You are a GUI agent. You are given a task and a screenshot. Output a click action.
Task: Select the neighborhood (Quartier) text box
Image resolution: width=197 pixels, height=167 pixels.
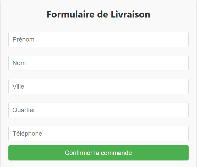click(x=98, y=110)
